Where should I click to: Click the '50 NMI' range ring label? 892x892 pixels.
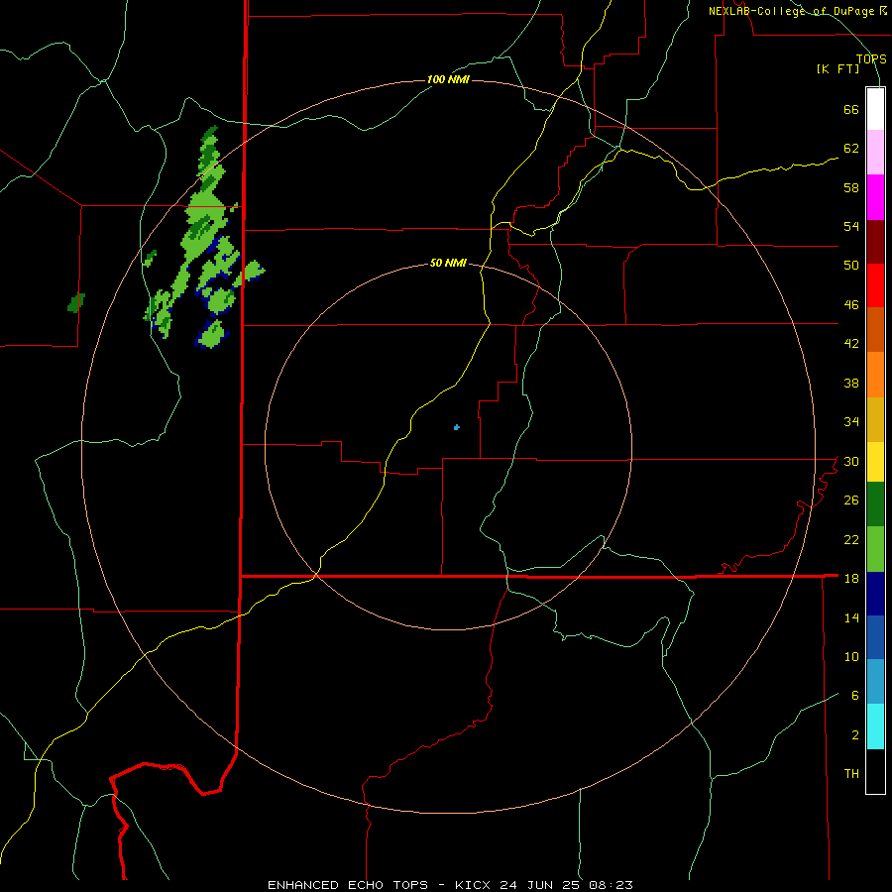[x=448, y=263]
